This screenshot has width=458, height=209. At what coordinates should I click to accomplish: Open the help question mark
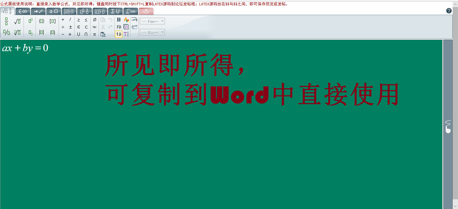point(449,11)
